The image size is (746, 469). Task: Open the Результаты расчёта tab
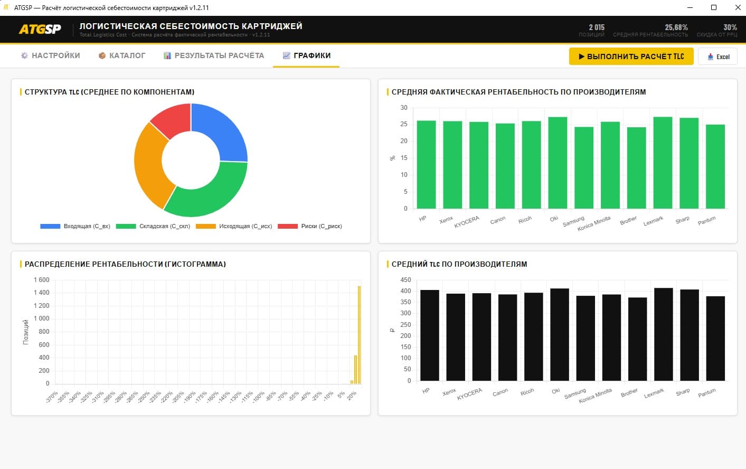213,55
